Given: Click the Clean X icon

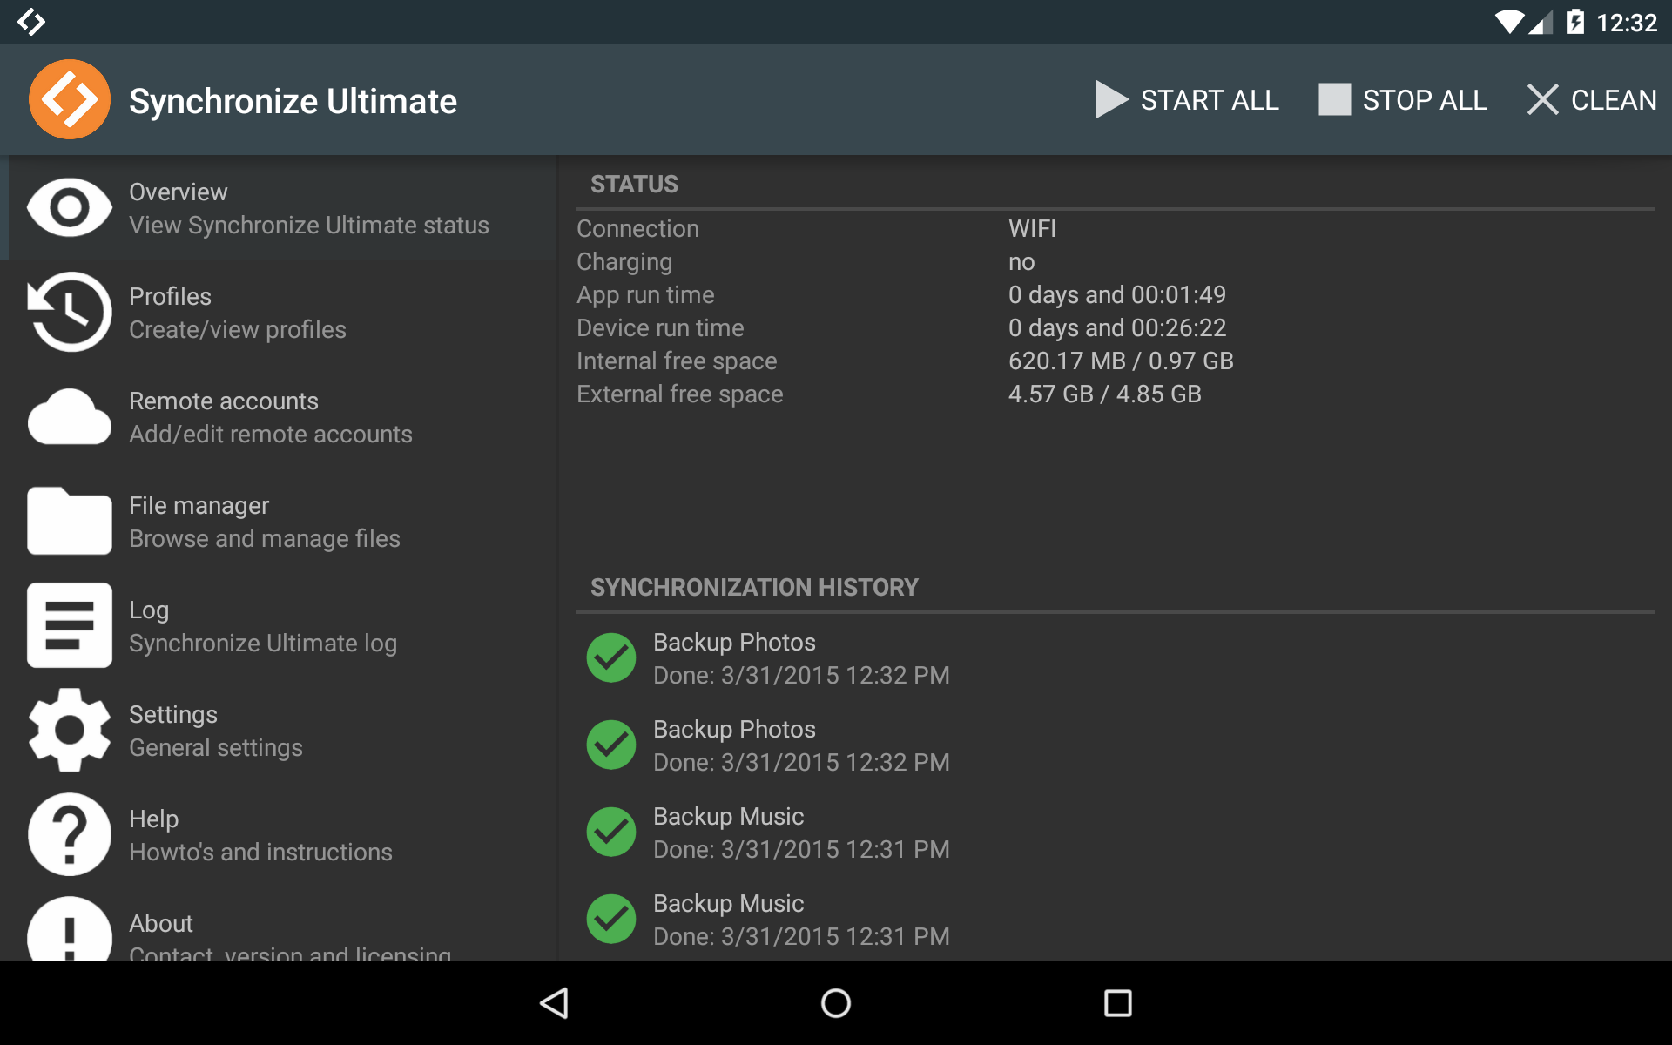Looking at the screenshot, I should click(1542, 99).
